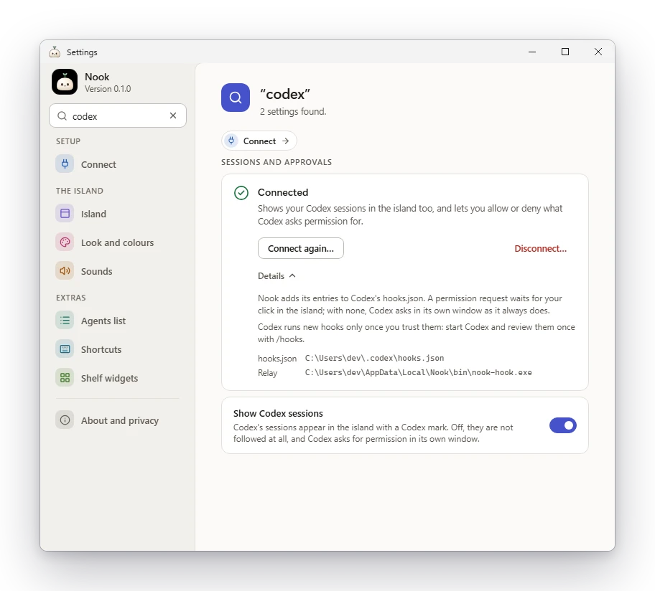
Task: Focus the search field containing codex
Action: (x=118, y=115)
